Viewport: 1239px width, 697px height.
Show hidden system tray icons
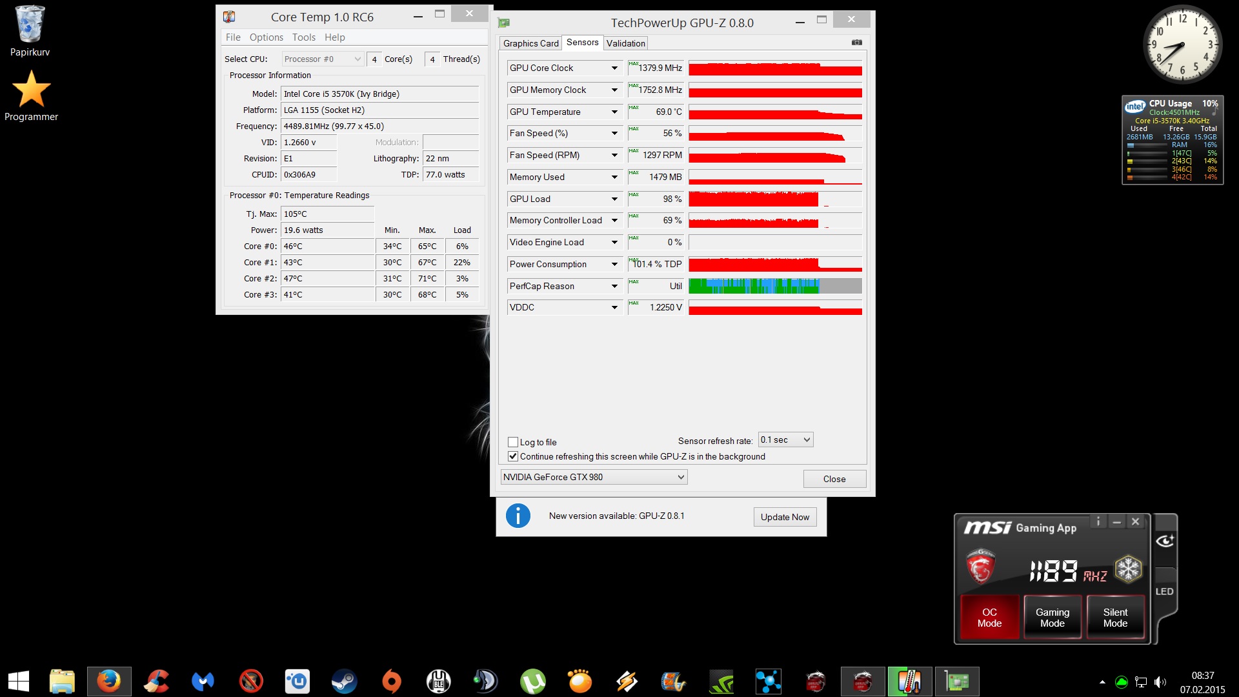click(x=1102, y=682)
